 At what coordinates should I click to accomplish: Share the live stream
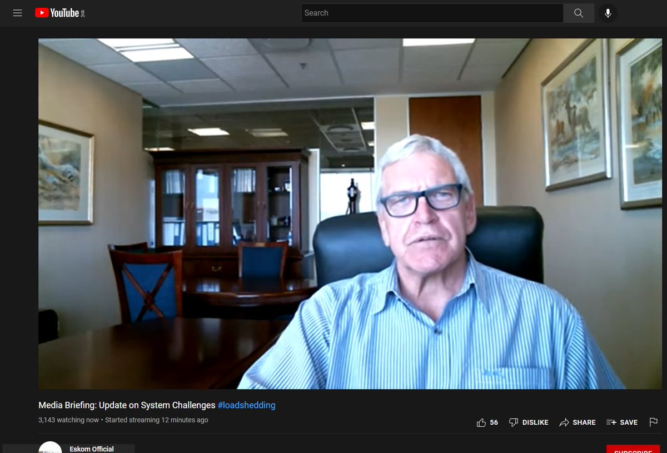tap(578, 422)
